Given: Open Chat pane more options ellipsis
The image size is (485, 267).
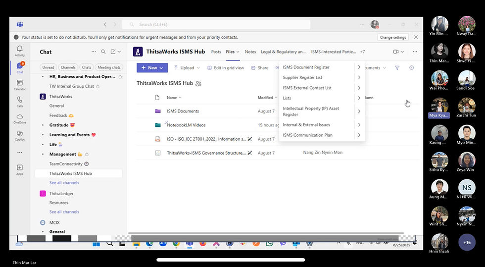Looking at the screenshot, I should coord(94,52).
